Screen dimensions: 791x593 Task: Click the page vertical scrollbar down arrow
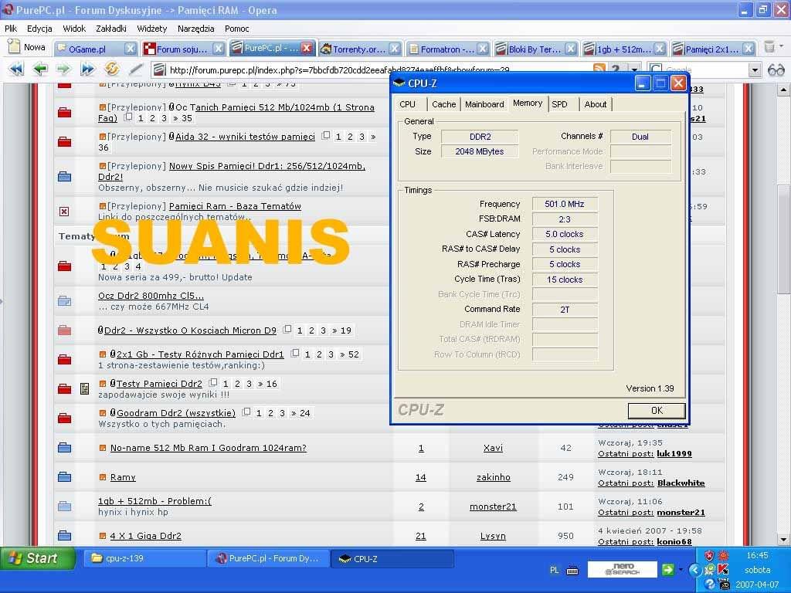point(783,540)
